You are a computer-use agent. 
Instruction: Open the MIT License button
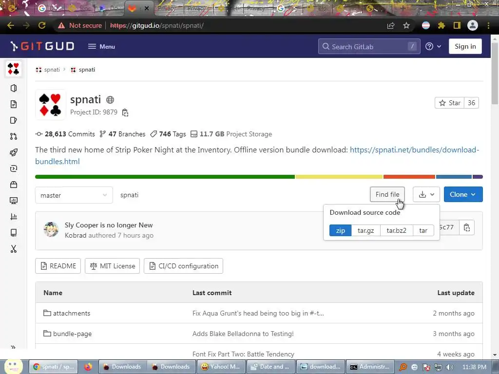click(113, 266)
